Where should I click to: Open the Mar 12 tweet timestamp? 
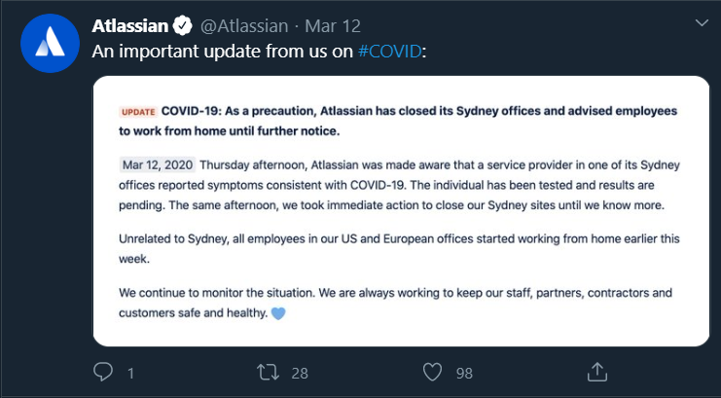[333, 25]
